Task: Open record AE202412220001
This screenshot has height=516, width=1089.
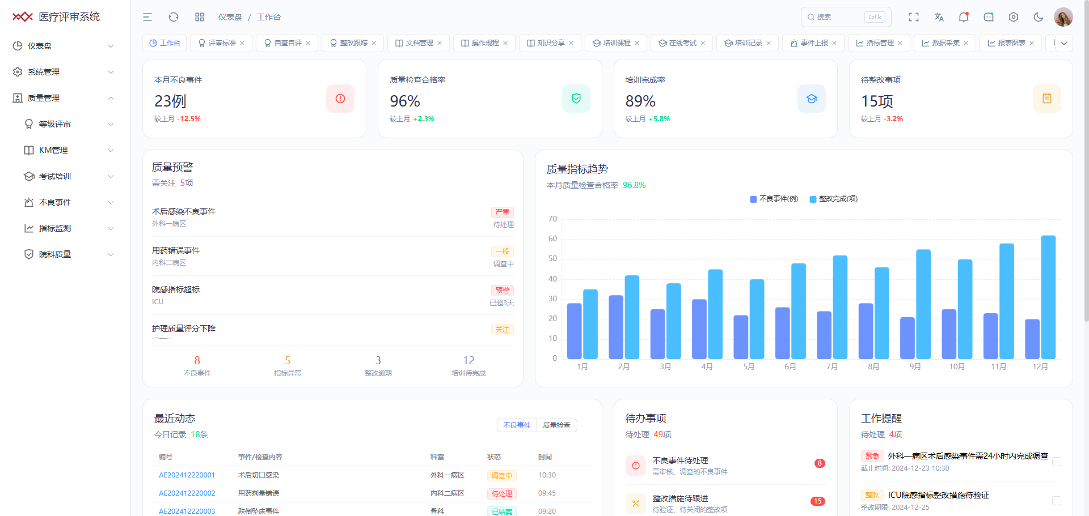Action: (x=187, y=475)
